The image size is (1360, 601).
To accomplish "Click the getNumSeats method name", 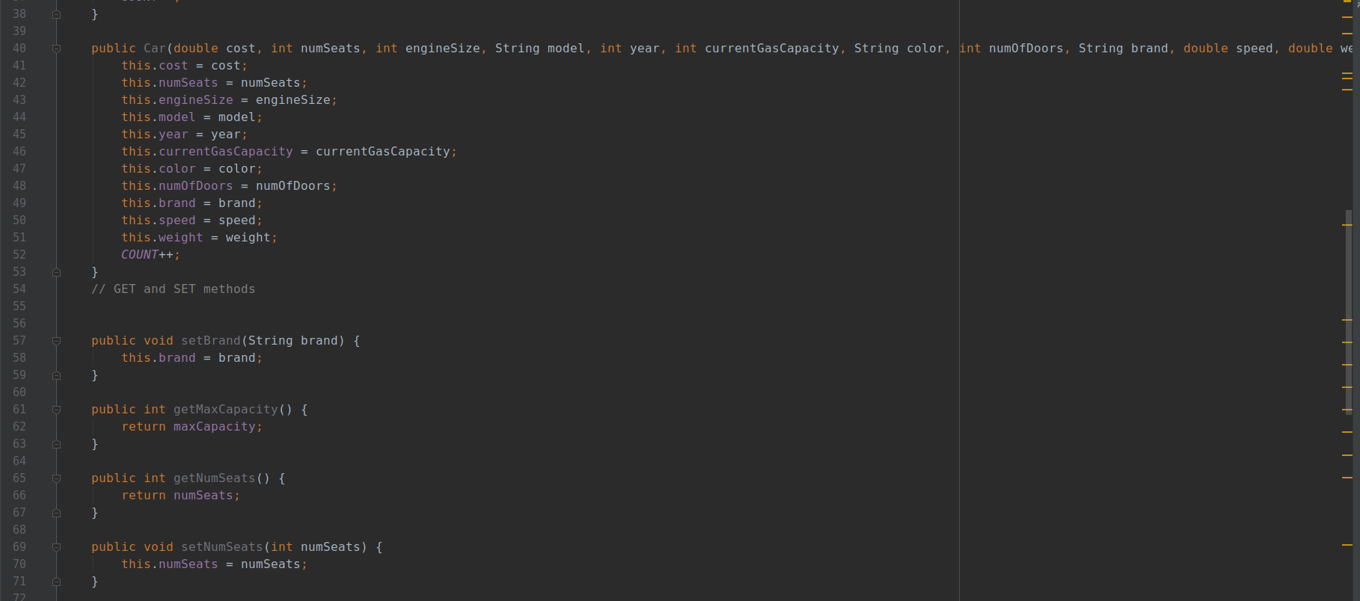I will [214, 478].
